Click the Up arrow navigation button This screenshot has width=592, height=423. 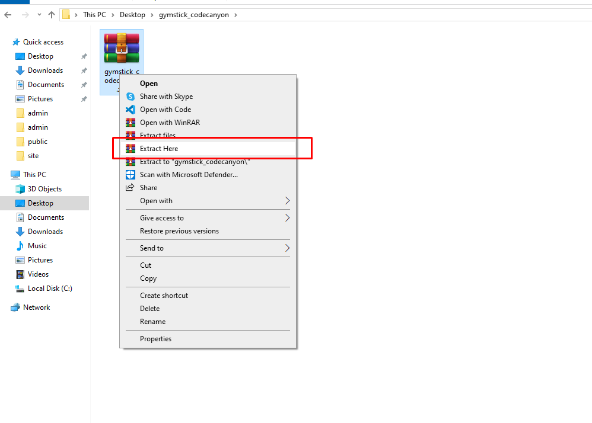(52, 15)
